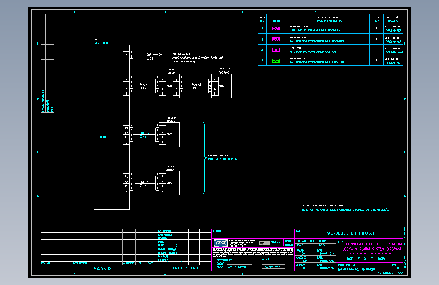Image resolution: width=439 pixels, height=285 pixels.
Task: Click the 'LOCK-IN ALARM SYSTEM DIAGRAM' title line
Action: pos(372,249)
